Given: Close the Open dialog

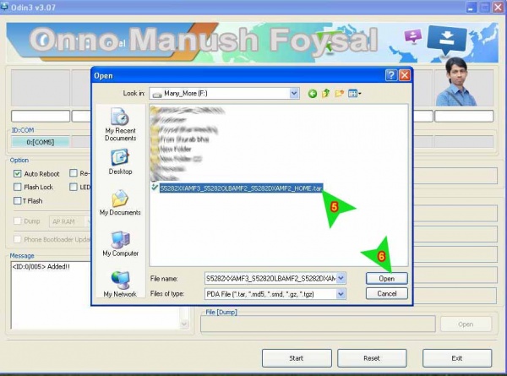Looking at the screenshot, I should [x=405, y=76].
